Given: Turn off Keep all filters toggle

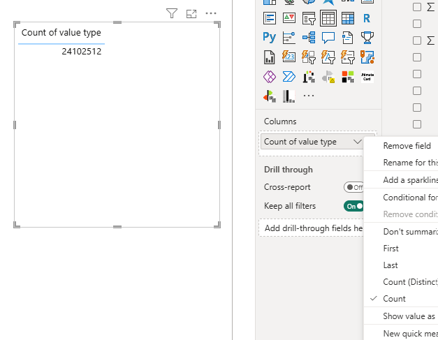Looking at the screenshot, I should click(x=353, y=206).
